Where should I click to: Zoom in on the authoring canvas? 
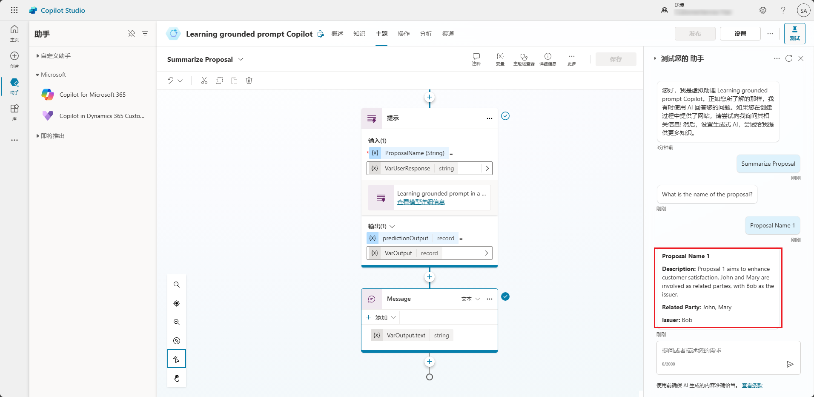tap(177, 285)
